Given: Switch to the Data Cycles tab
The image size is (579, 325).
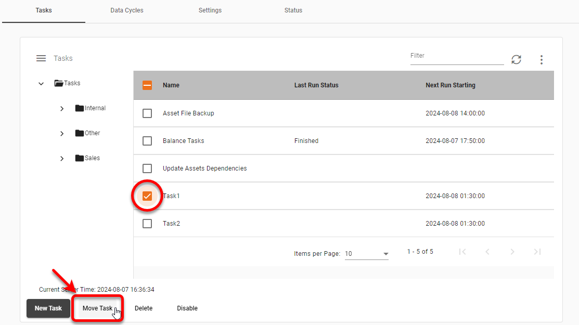Looking at the screenshot, I should [x=126, y=10].
